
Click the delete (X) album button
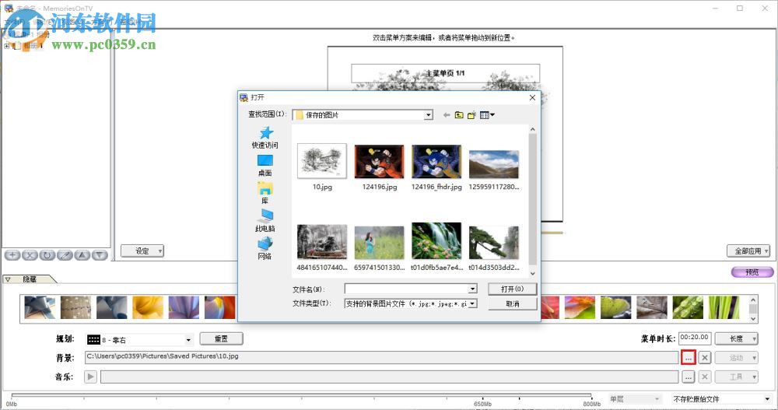pos(30,255)
